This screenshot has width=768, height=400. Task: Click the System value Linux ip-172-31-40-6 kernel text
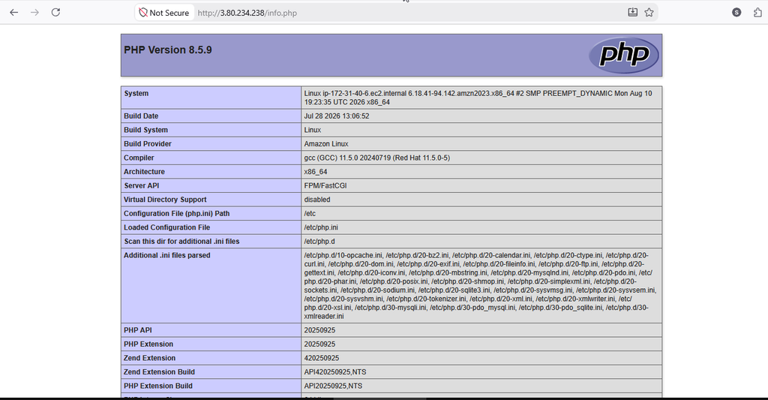[478, 98]
